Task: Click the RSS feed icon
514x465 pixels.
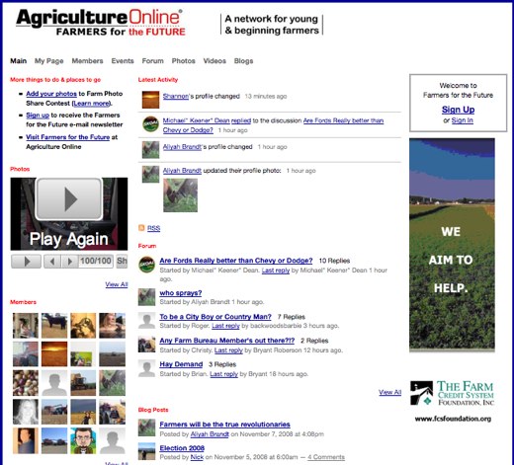Action: point(141,228)
